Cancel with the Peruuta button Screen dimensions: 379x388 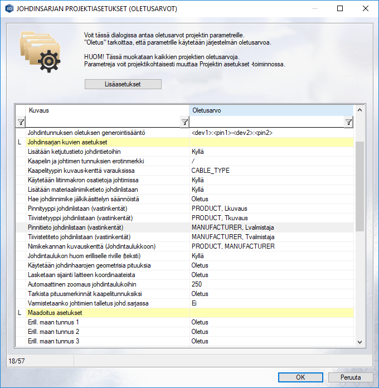click(350, 377)
